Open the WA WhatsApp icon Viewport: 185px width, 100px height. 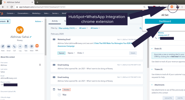37,46
